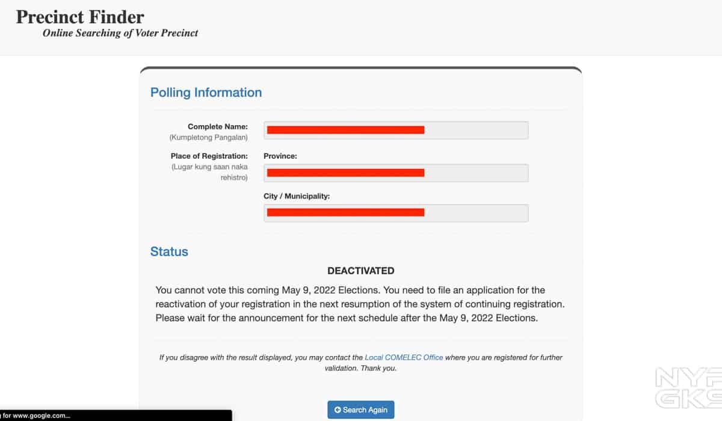Select the Polling Information heading
This screenshot has height=421, width=722.
point(206,93)
